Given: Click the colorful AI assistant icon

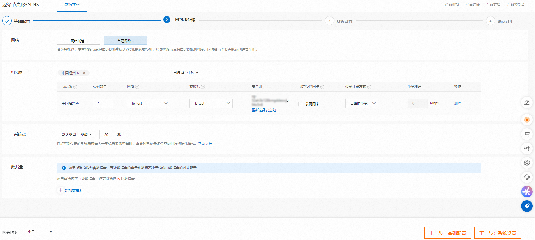Looking at the screenshot, I should (x=527, y=192).
